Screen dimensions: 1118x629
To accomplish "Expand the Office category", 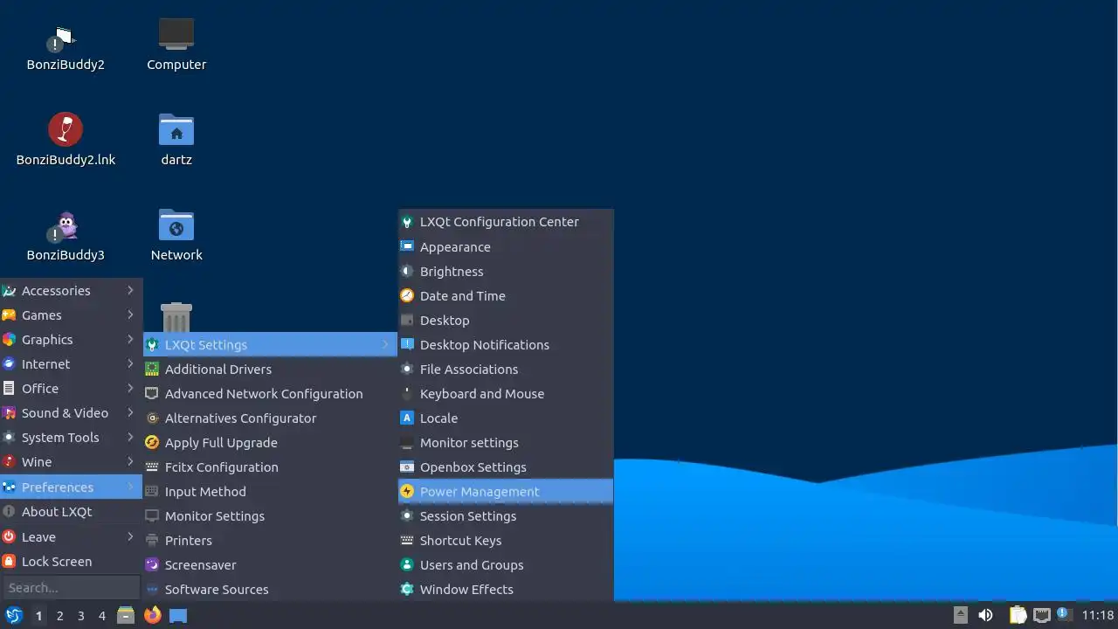I will 71,388.
